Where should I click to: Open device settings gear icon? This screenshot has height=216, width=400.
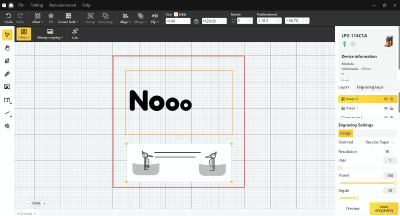click(353, 44)
